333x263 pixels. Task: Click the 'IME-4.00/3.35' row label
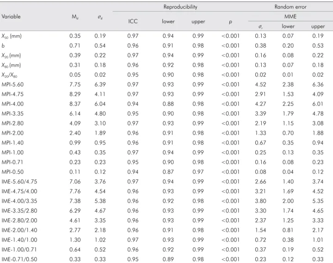point(19,201)
